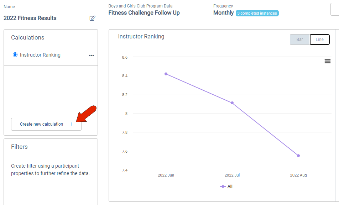The height and width of the screenshot is (205, 339).
Task: Click the Fitness Challenge Follow Up title
Action: (144, 13)
